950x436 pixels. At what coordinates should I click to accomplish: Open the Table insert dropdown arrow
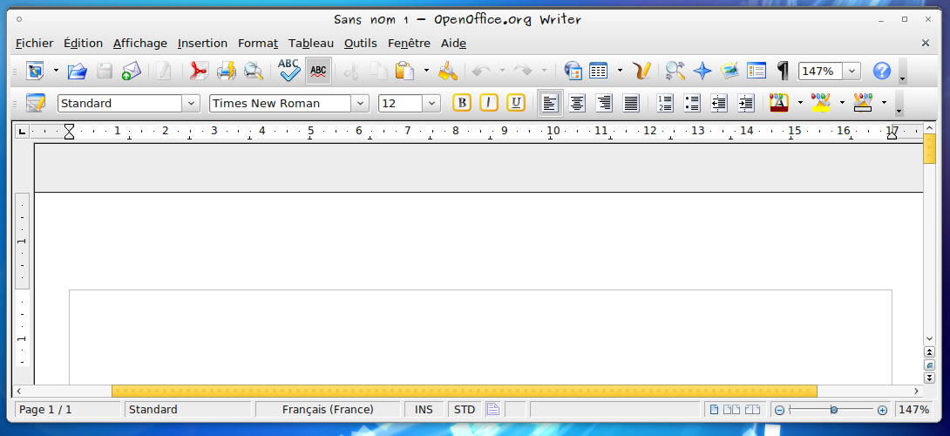tap(620, 71)
